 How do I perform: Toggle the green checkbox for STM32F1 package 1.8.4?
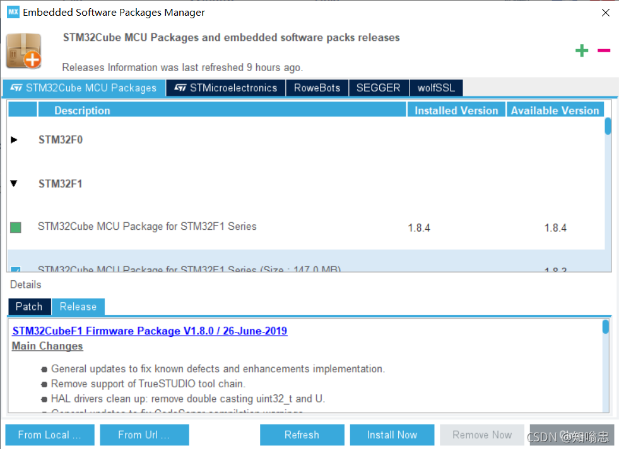(x=15, y=227)
